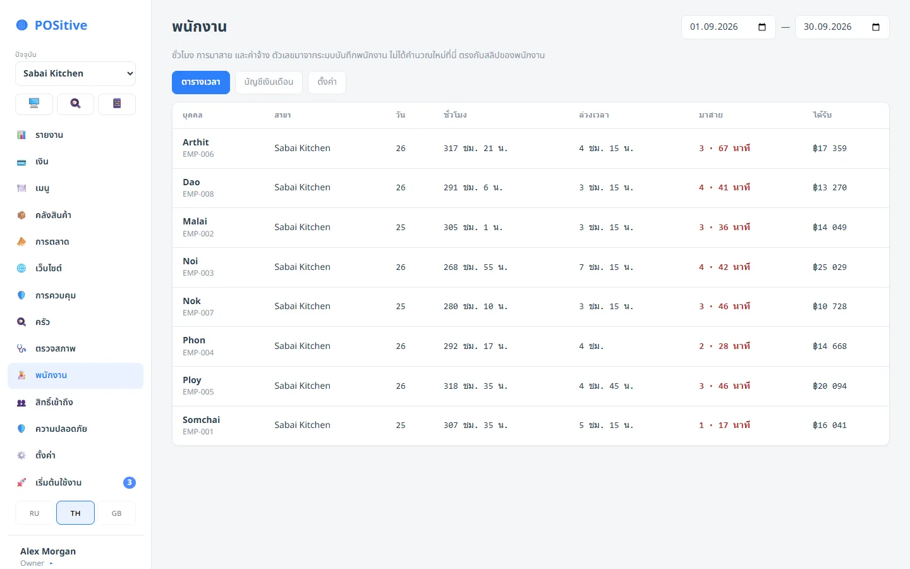The height and width of the screenshot is (569, 910).
Task: Open การตลาด via its megaphone icon
Action: 21,242
